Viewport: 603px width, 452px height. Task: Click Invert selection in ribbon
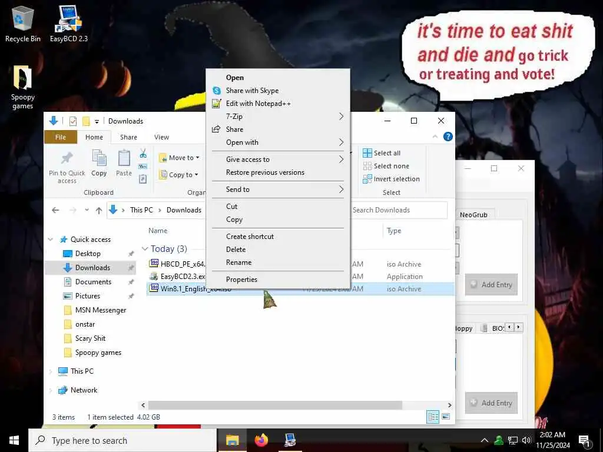391,179
